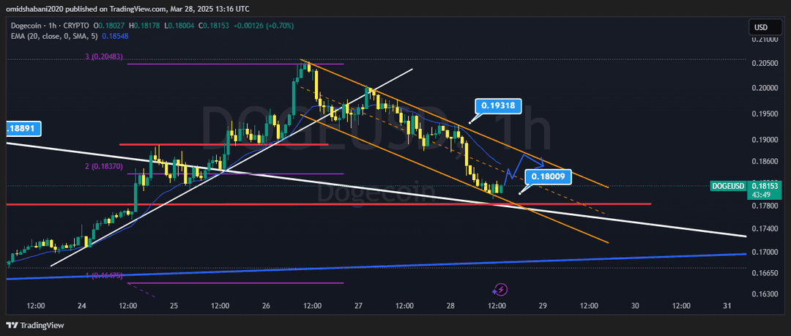Click the purple lightning bolt icon

tap(500, 290)
